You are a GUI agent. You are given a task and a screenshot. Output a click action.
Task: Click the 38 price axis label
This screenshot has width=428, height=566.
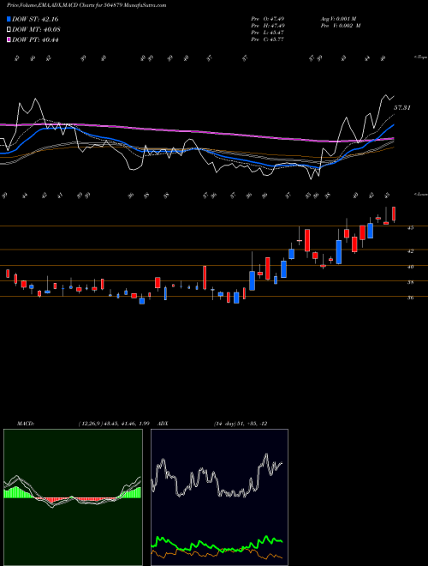point(410,282)
